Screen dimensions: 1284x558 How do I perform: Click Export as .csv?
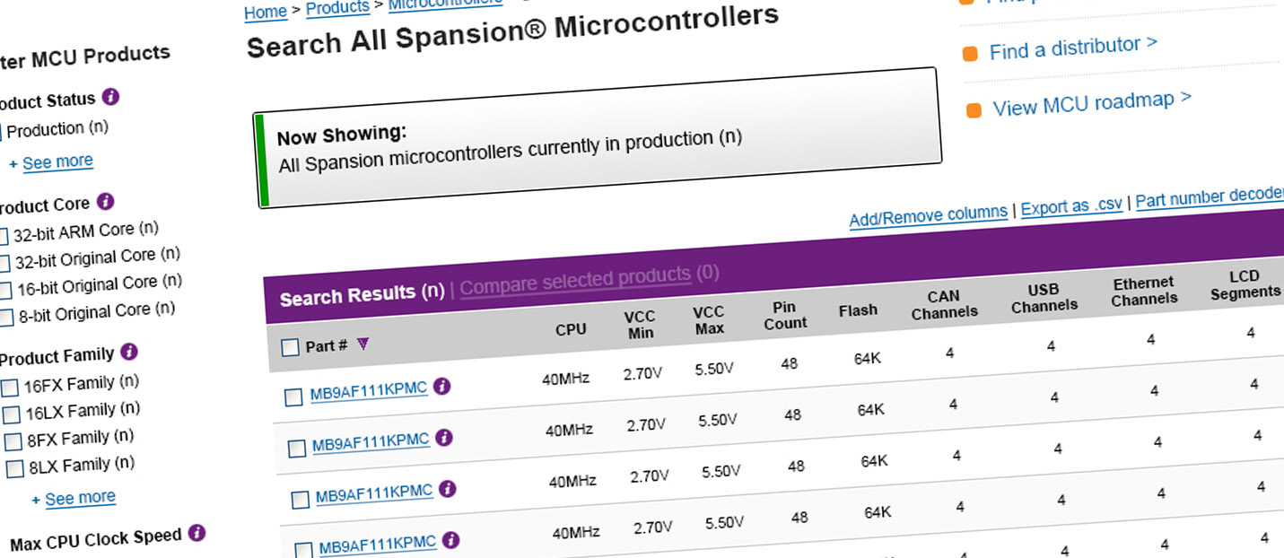tap(1071, 206)
